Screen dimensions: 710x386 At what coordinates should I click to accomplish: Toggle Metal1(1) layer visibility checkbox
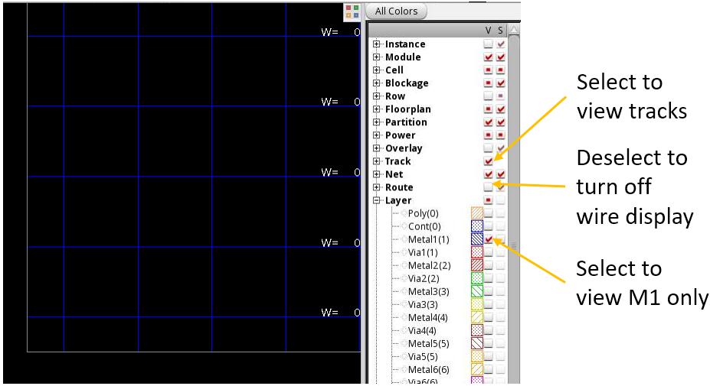click(x=489, y=239)
